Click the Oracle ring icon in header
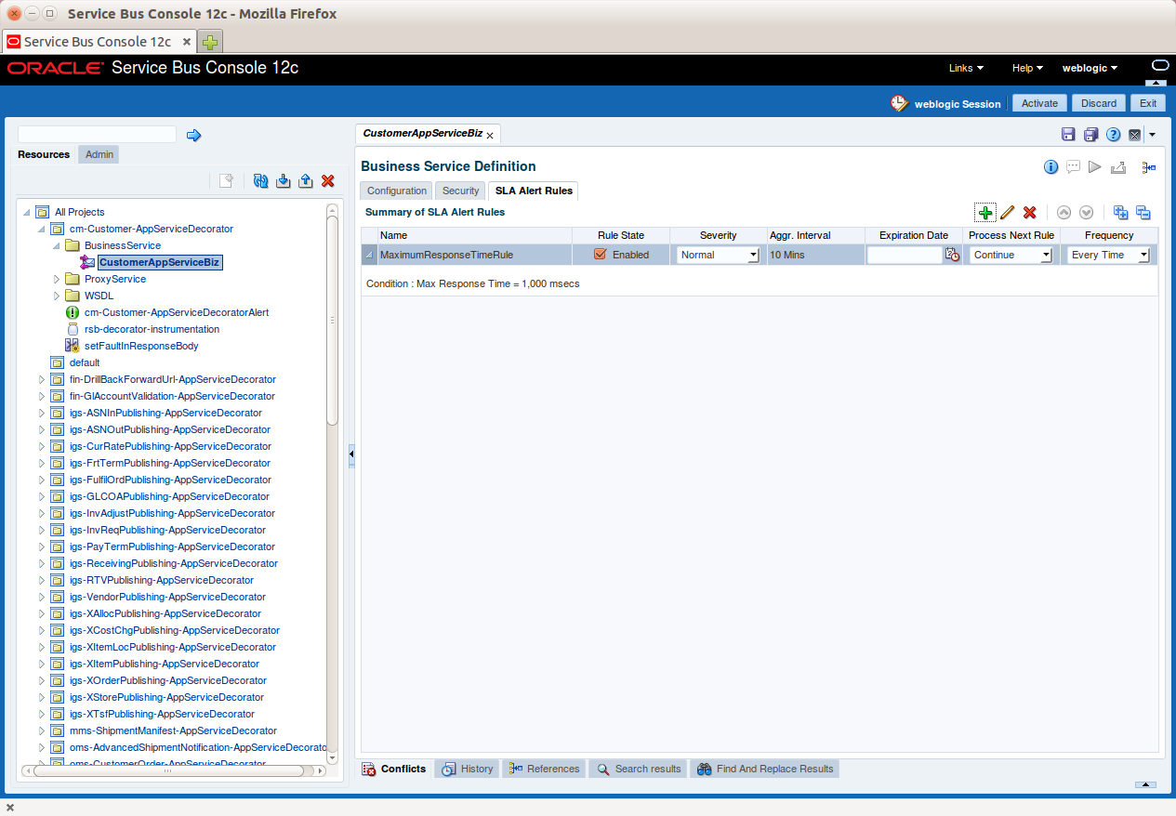 1159,66
